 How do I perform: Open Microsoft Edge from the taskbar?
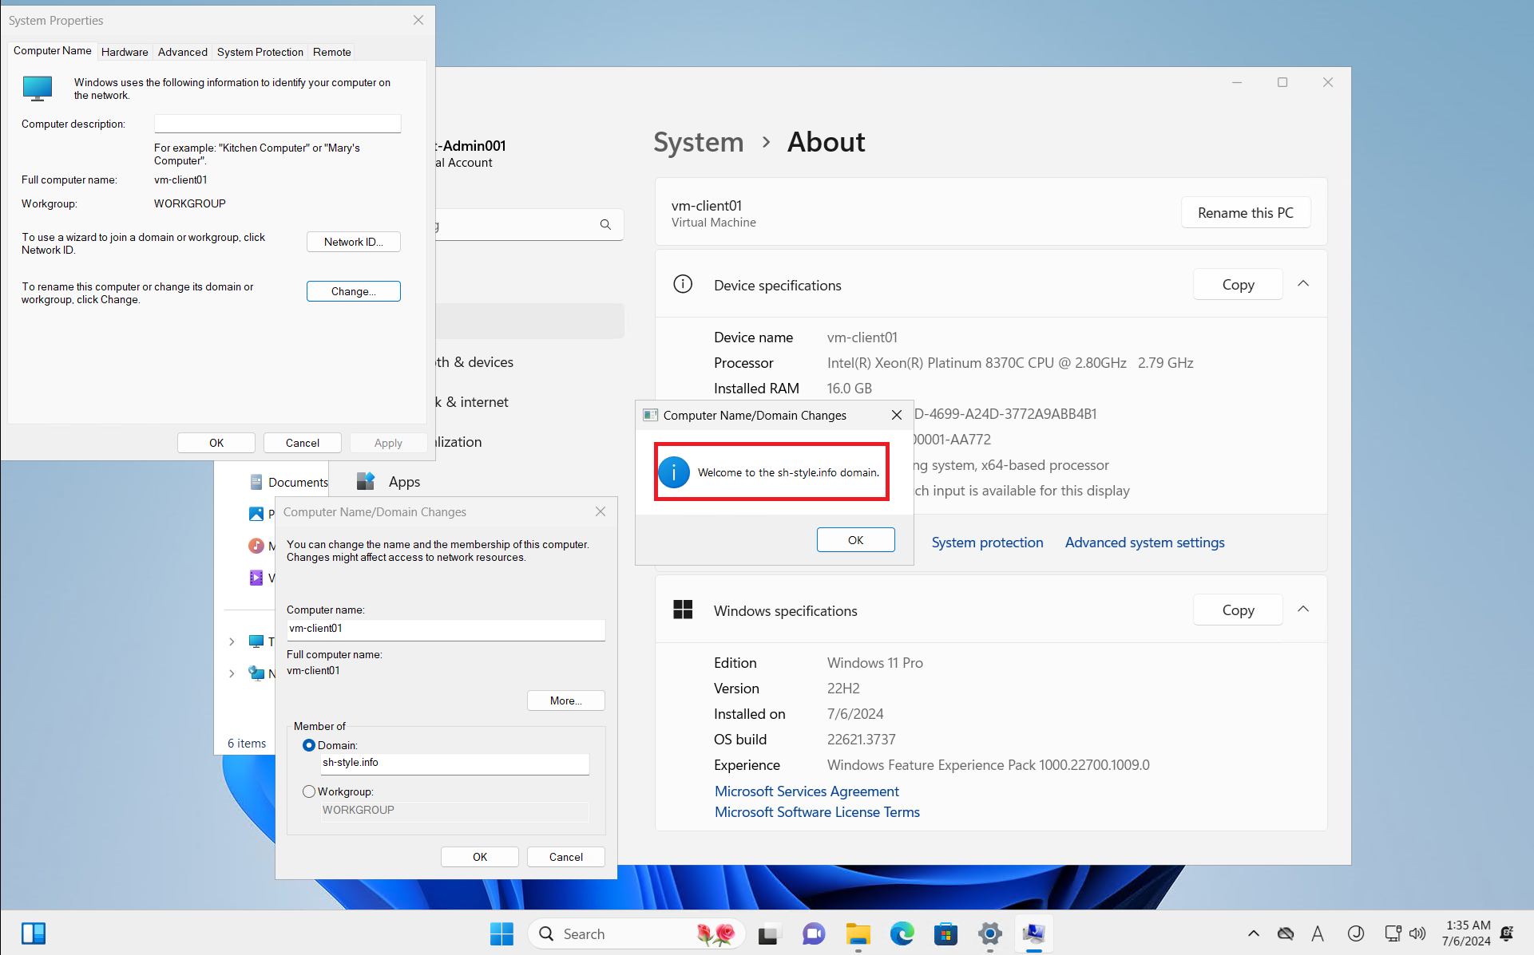(x=902, y=933)
